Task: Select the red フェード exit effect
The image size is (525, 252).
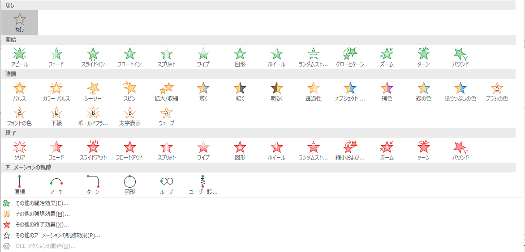Action: pyautogui.click(x=56, y=151)
